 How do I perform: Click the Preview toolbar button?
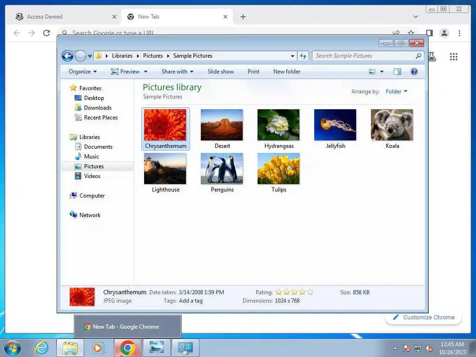[125, 72]
